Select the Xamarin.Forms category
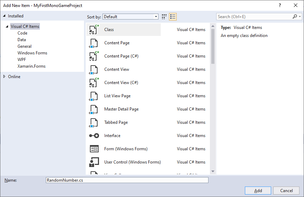304x197 pixels. coord(31,66)
